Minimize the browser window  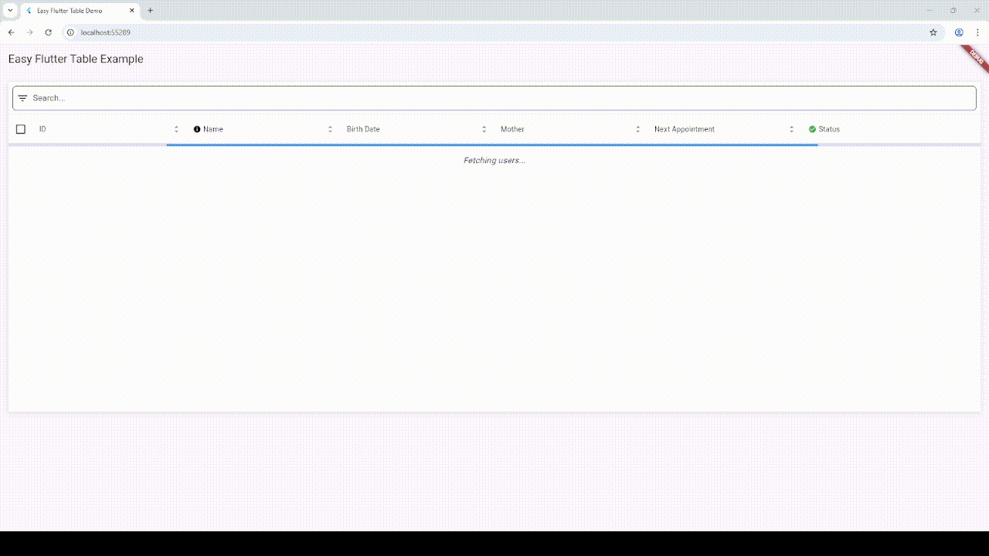pyautogui.click(x=930, y=11)
